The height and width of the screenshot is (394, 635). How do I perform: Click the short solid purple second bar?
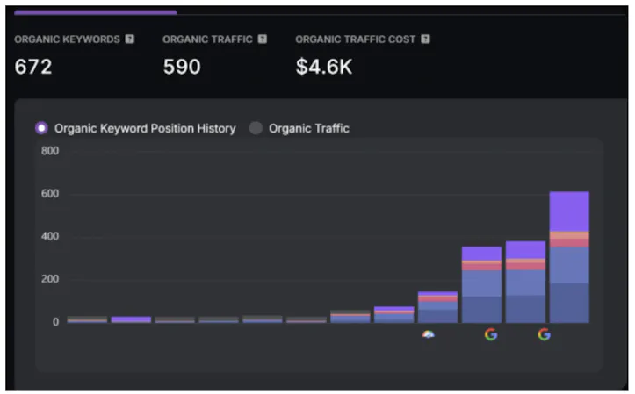click(x=131, y=319)
